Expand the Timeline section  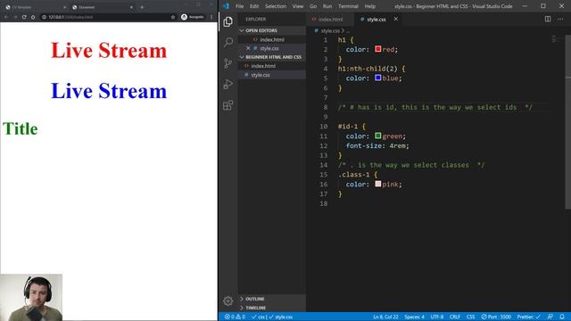[x=272, y=308]
